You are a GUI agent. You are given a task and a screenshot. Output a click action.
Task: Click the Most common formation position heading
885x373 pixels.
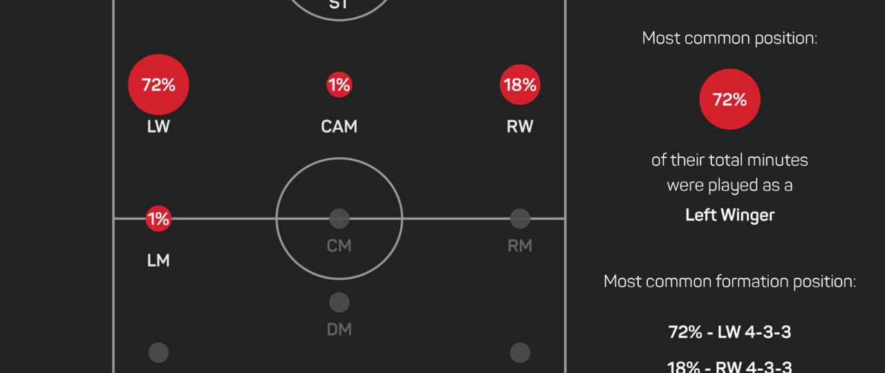[x=729, y=282]
